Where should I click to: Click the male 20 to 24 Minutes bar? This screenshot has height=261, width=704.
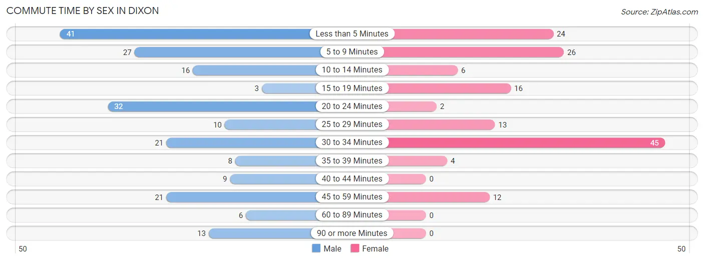(x=212, y=106)
